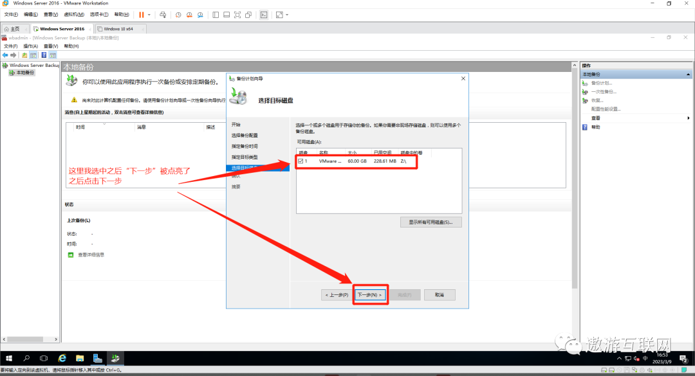
Task: Open File Explorer from taskbar
Action: [80, 358]
